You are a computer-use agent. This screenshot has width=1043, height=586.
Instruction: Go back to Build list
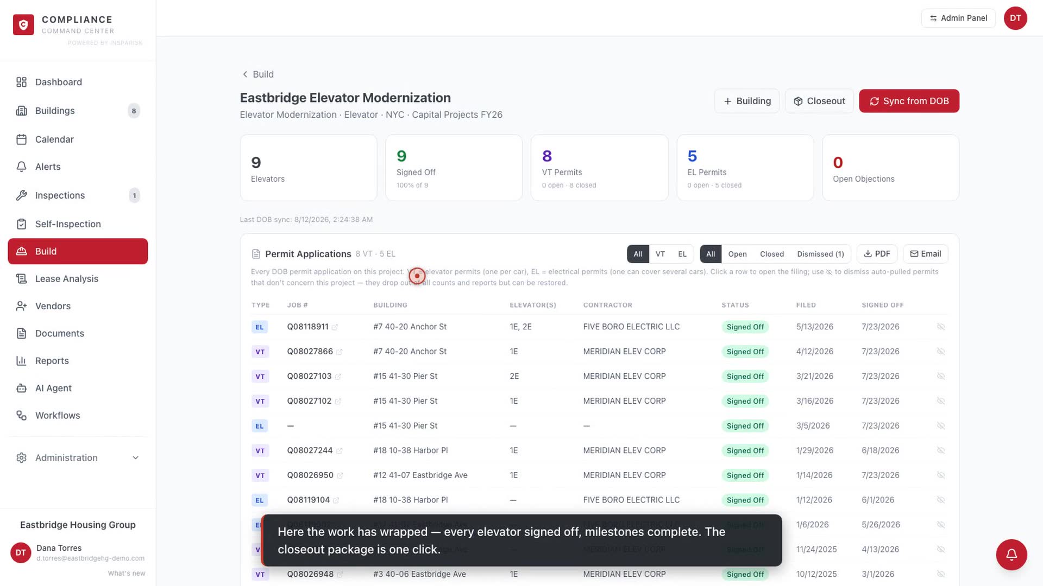click(x=257, y=74)
